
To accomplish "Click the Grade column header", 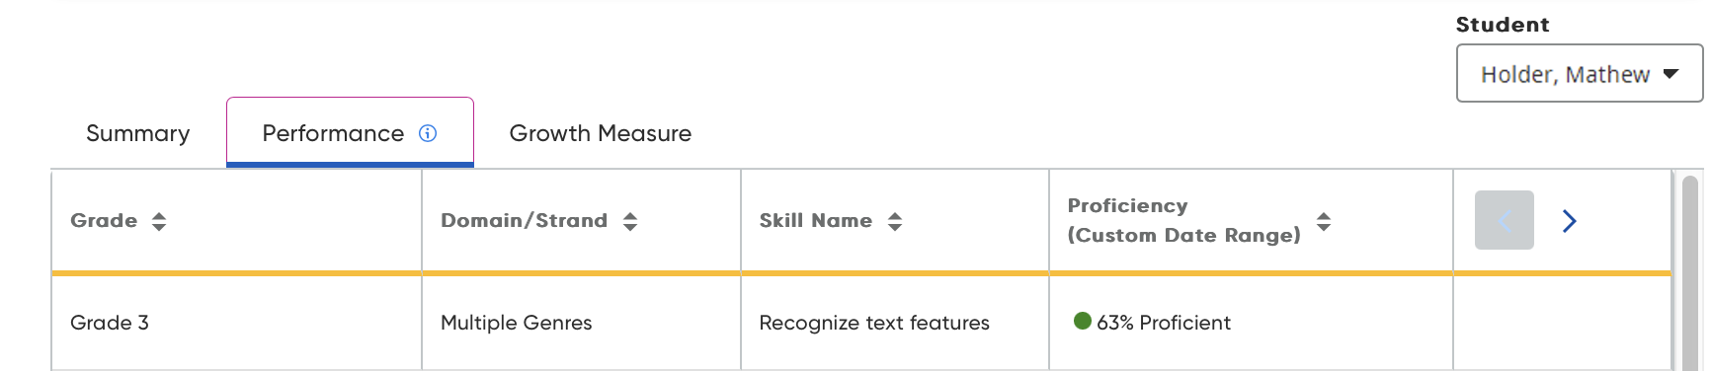I will click(104, 221).
